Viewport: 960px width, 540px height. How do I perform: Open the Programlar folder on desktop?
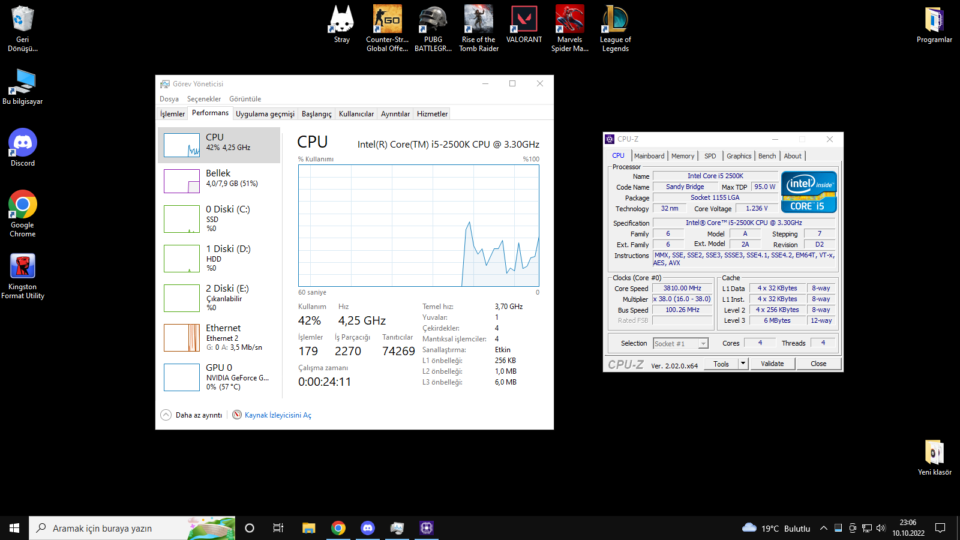tap(934, 25)
